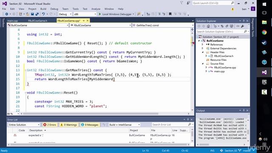Open the BullCowGame scope dropdown
Viewport: 272px width, 153px height.
pyautogui.click(x=38, y=25)
